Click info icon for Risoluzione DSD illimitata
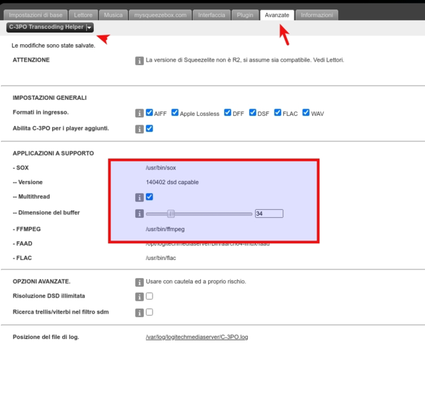The height and width of the screenshot is (402, 425). [x=139, y=297]
